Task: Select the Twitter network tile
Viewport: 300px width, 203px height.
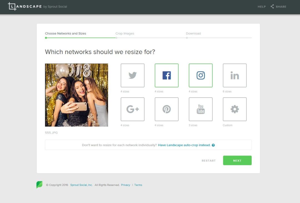Action: (x=132, y=75)
